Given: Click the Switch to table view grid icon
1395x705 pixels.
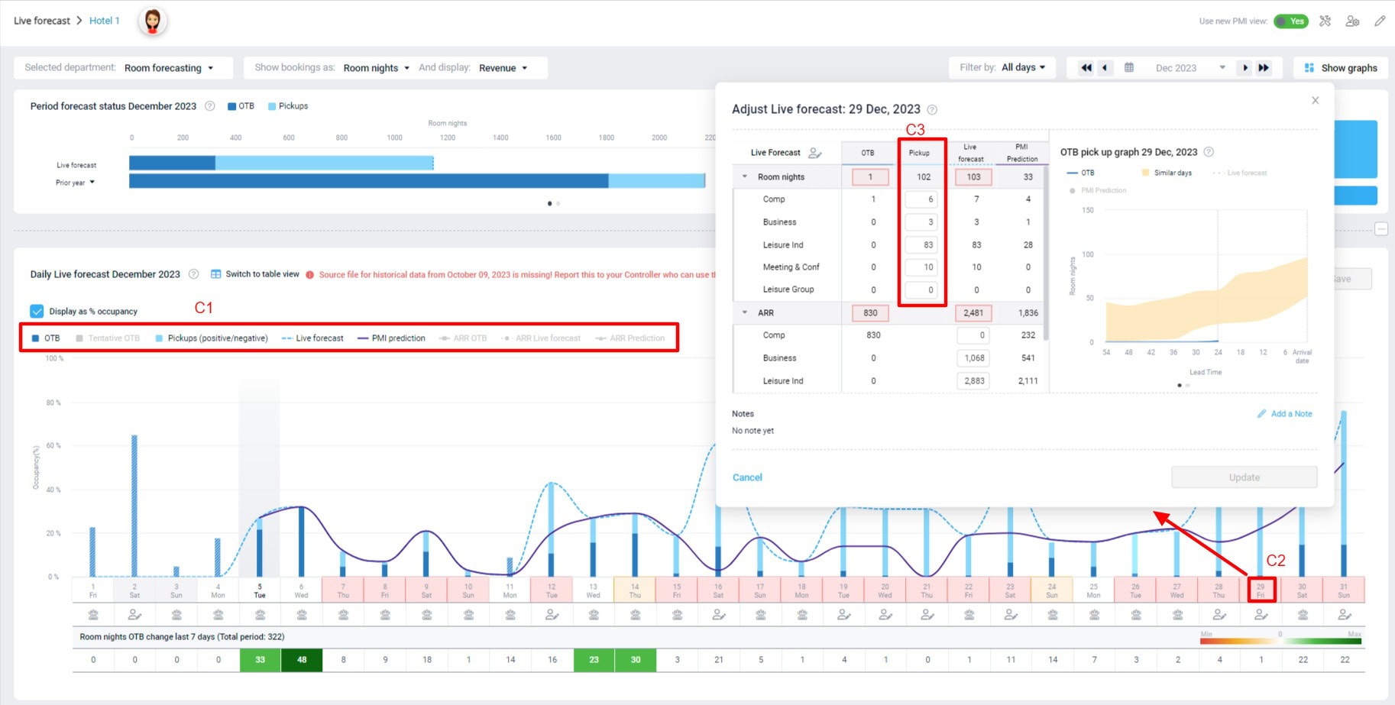Looking at the screenshot, I should 217,273.
